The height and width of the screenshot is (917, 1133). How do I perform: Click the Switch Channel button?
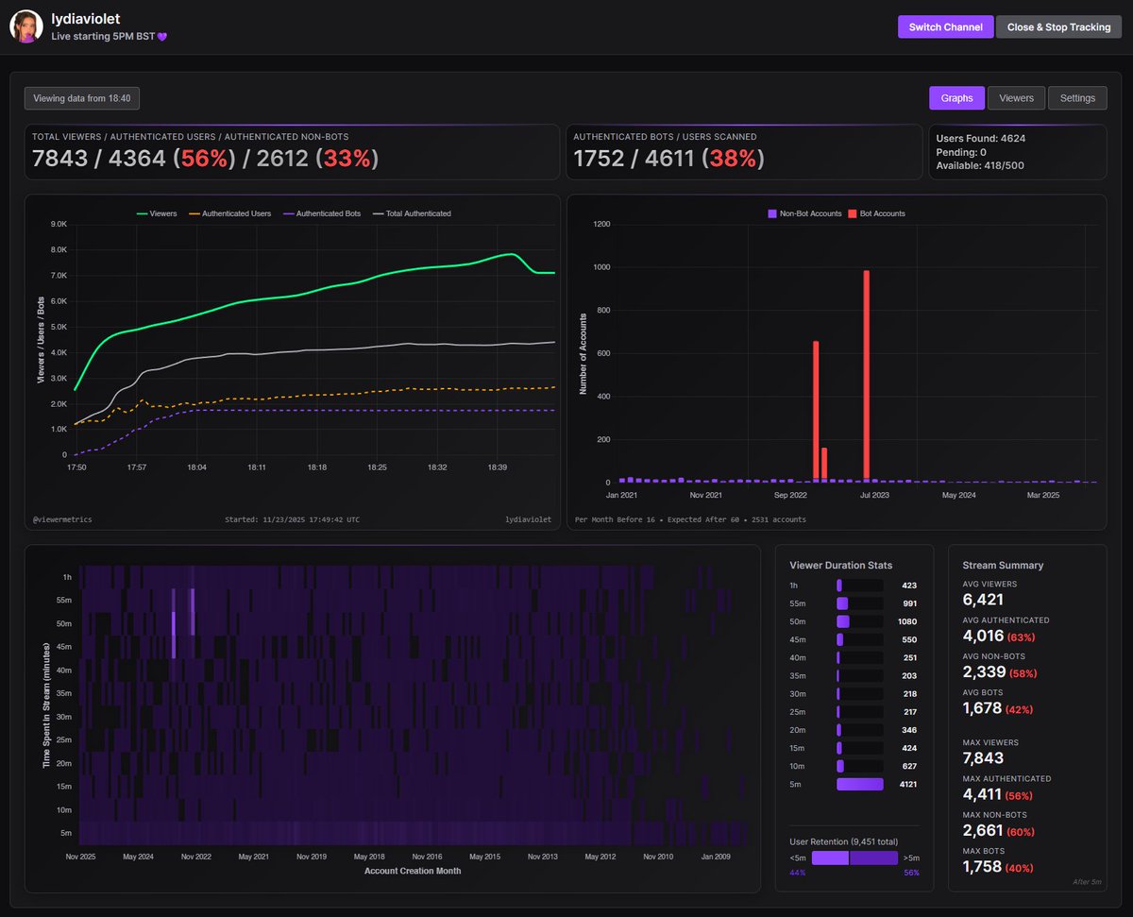coord(945,26)
